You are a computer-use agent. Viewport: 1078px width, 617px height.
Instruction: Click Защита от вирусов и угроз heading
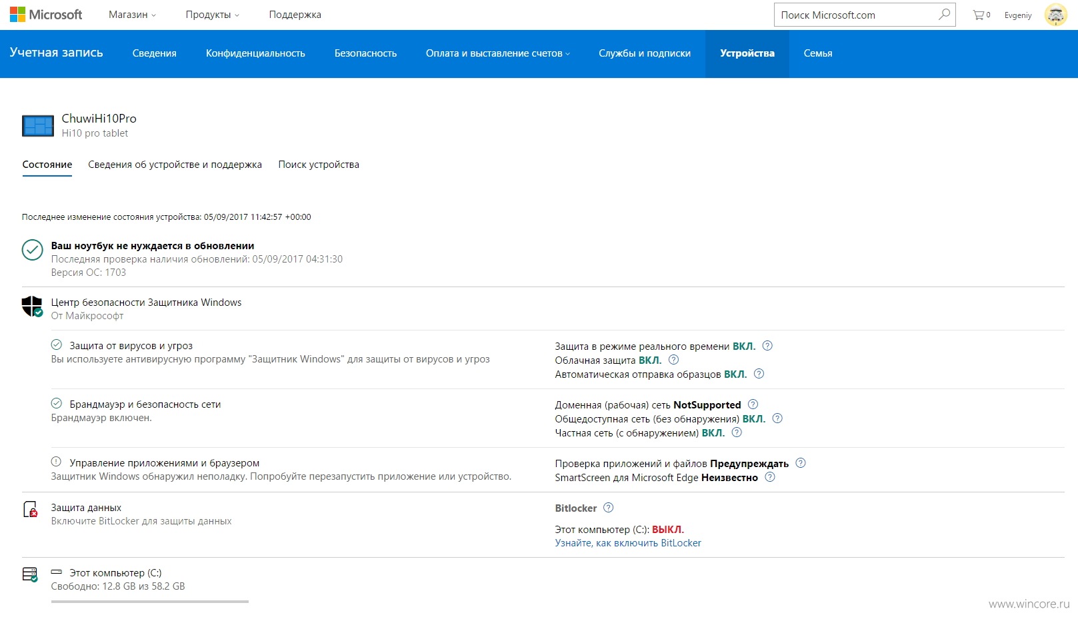[131, 346]
